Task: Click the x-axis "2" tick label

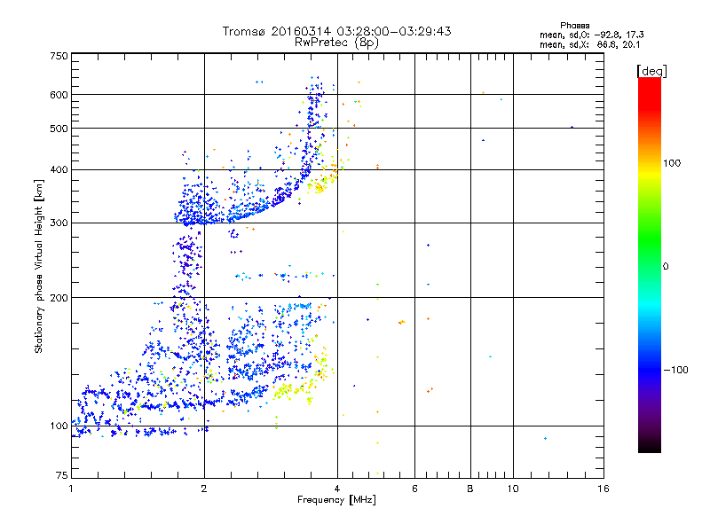Action: click(x=204, y=489)
